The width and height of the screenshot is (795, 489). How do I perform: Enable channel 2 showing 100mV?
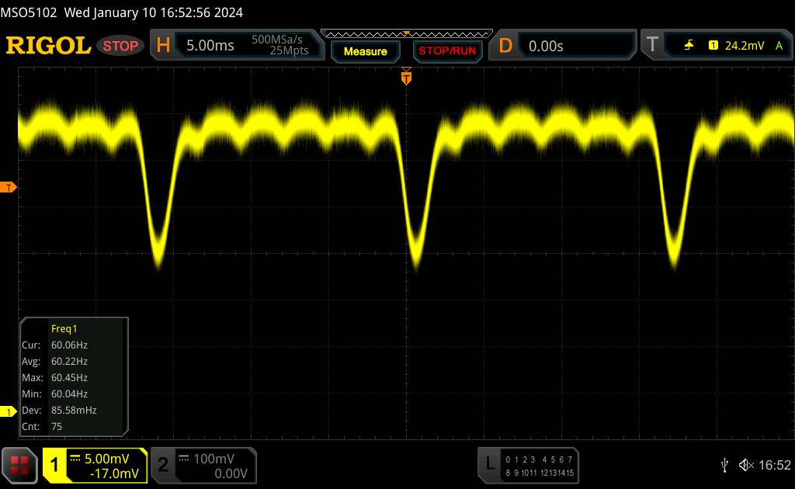[x=202, y=464]
